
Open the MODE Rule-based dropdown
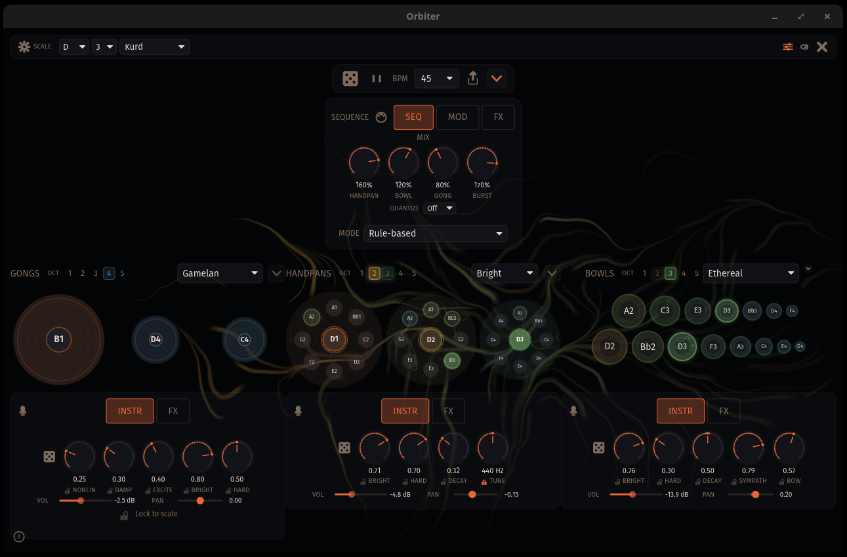435,233
